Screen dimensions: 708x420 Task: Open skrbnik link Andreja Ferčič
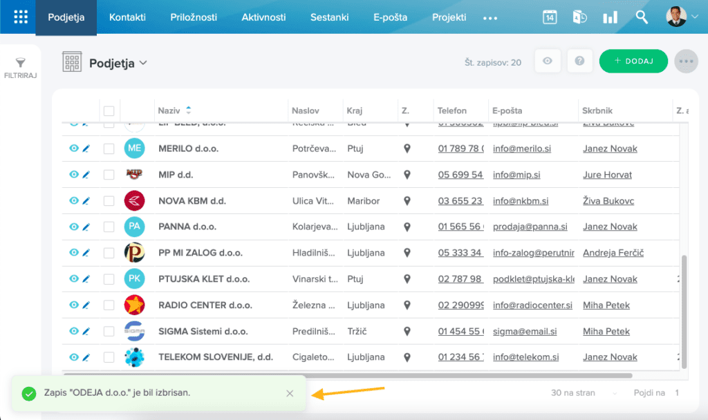tap(613, 253)
